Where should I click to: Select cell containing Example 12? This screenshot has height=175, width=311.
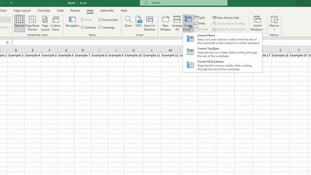[x=170, y=55]
